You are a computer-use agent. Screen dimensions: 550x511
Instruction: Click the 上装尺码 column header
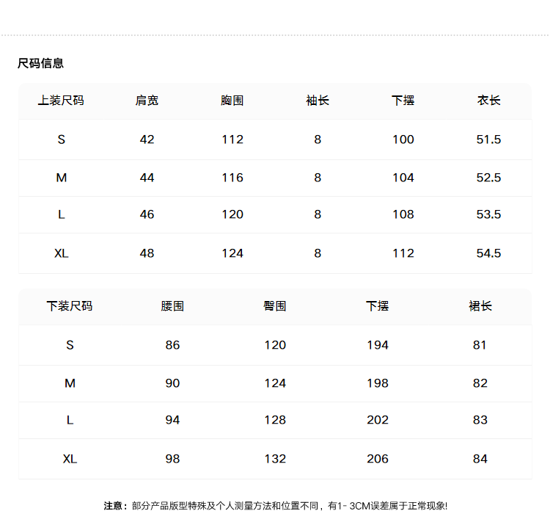61,101
